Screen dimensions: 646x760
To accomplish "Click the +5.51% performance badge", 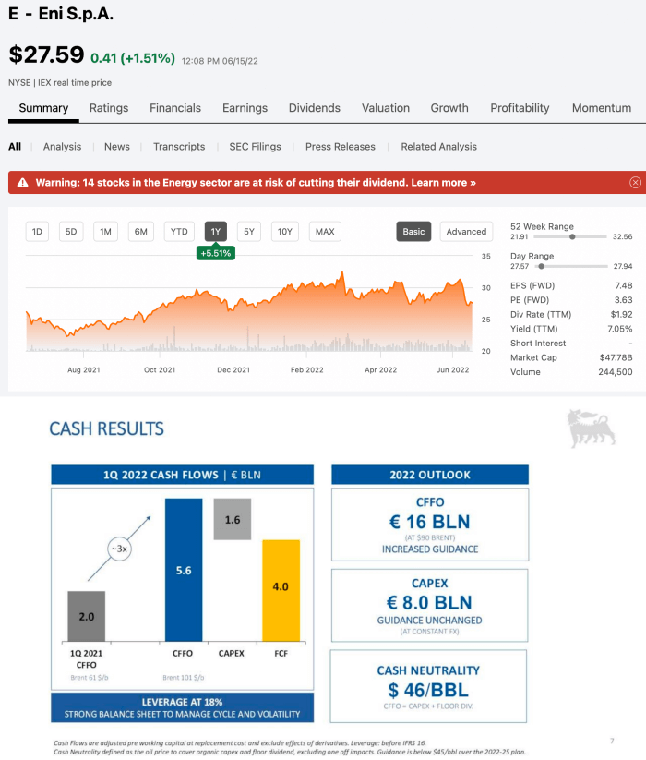I will 216,253.
